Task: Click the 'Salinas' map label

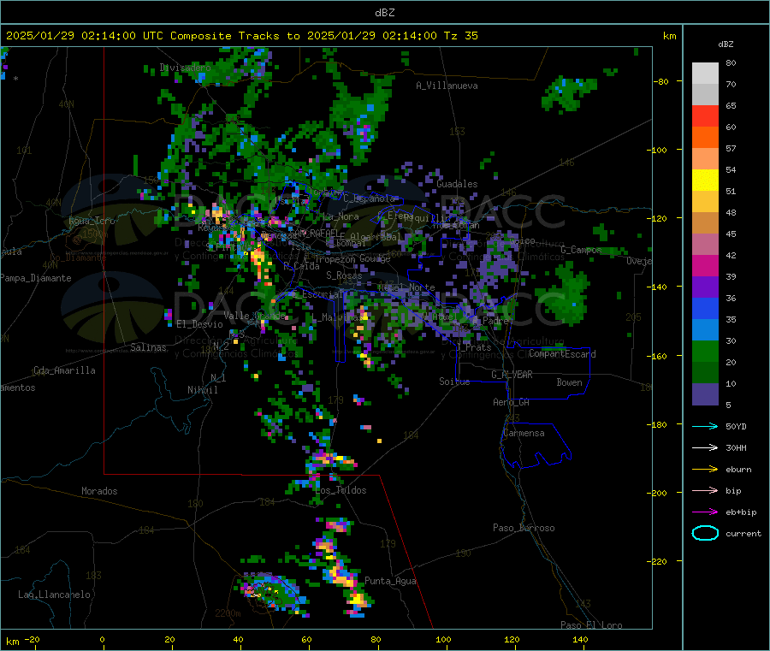Action: tap(148, 347)
